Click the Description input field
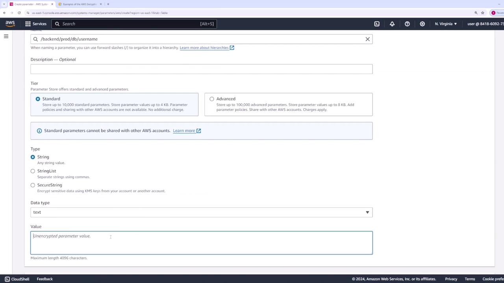This screenshot has height=283, width=504. coord(201,69)
